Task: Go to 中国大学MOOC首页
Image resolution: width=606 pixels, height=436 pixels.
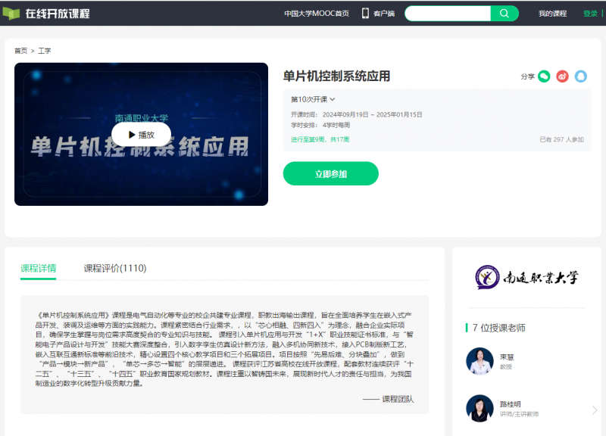Action: point(317,14)
